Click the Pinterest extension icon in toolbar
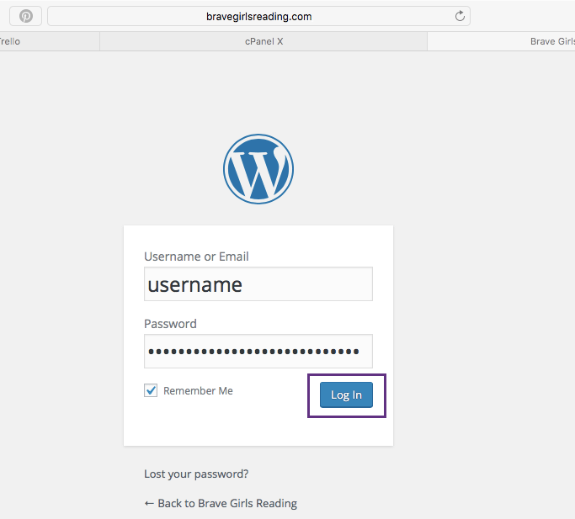 pos(26,16)
